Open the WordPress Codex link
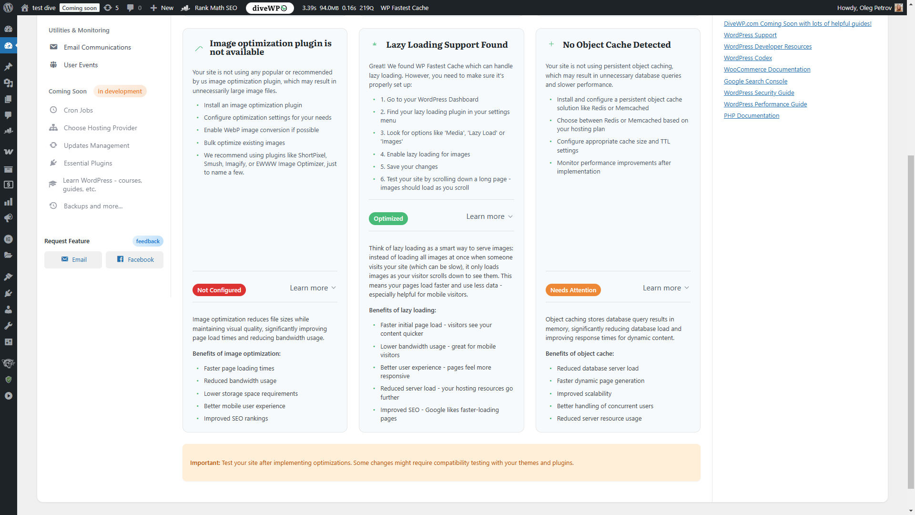The height and width of the screenshot is (515, 915). click(x=748, y=58)
